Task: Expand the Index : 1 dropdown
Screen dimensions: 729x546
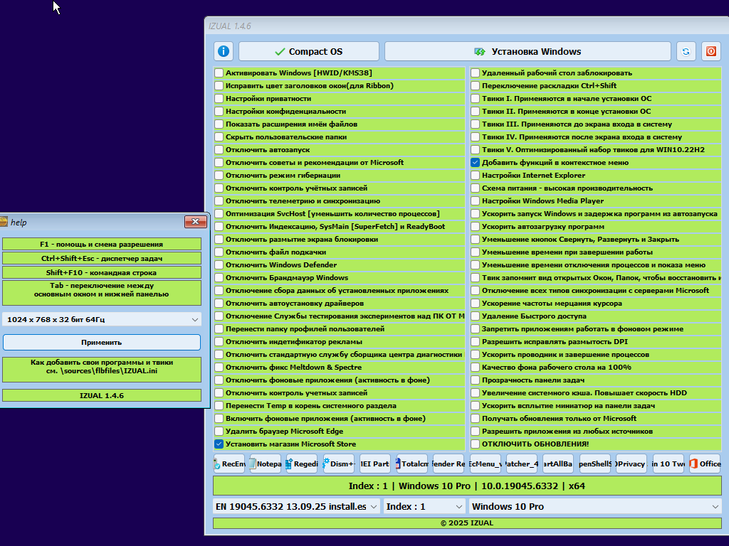Action: coord(424,506)
